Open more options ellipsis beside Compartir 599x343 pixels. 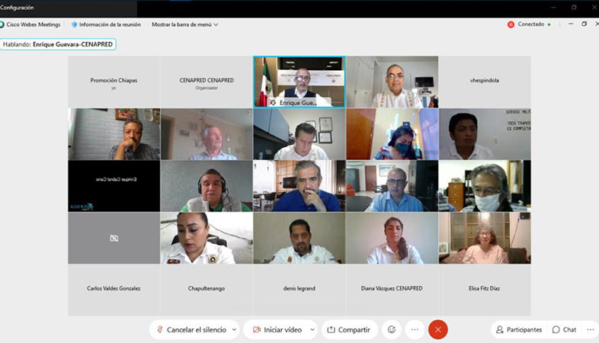[415, 329]
